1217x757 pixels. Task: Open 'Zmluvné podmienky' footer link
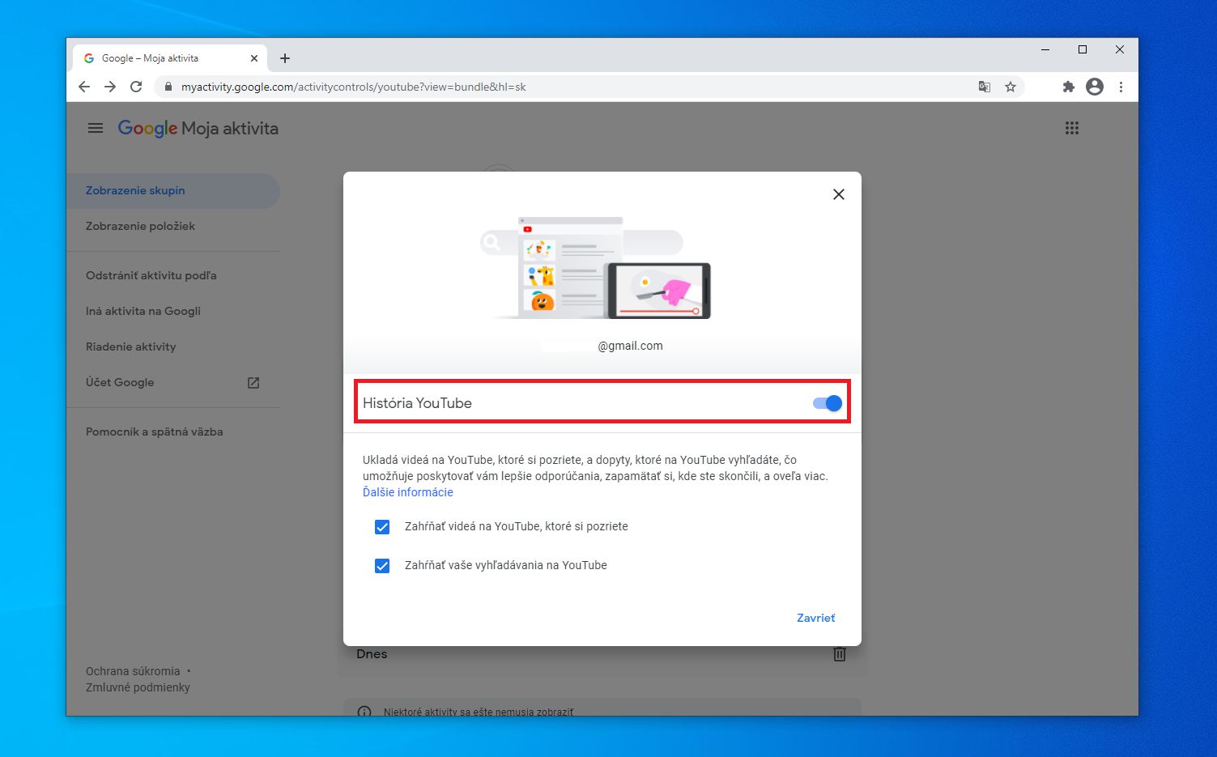138,687
